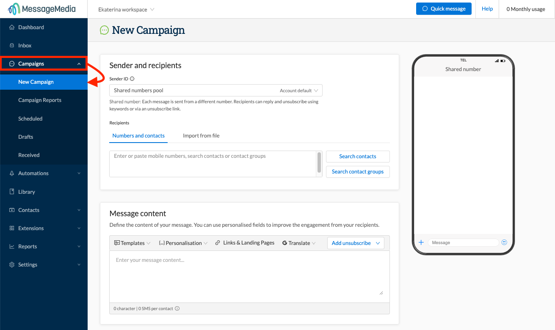555x330 pixels.
Task: Click the Message content heading
Action: 138,214
